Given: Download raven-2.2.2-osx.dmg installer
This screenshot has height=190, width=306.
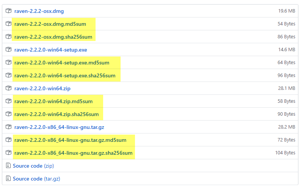Looking at the screenshot, I should [39, 11].
